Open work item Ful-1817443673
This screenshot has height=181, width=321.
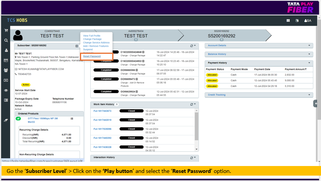(102, 111)
